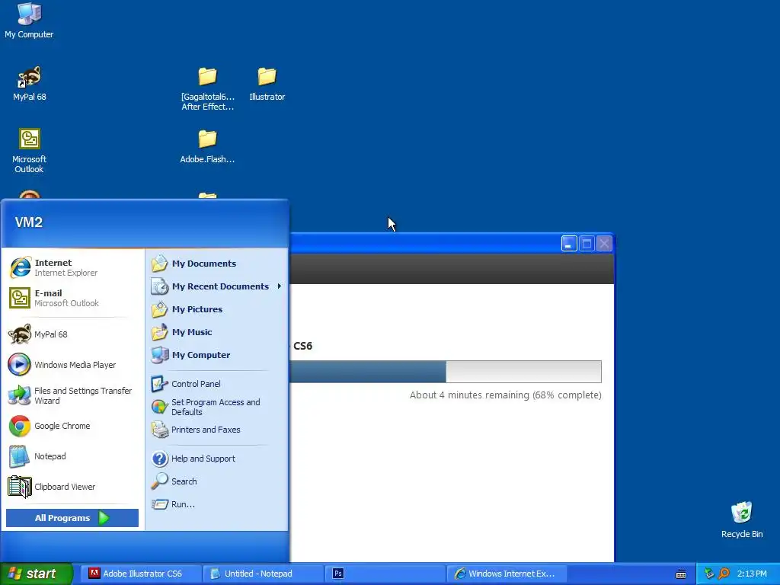Screen dimensions: 780x585
Task: Click the VM2 user name header
Action: click(29, 222)
